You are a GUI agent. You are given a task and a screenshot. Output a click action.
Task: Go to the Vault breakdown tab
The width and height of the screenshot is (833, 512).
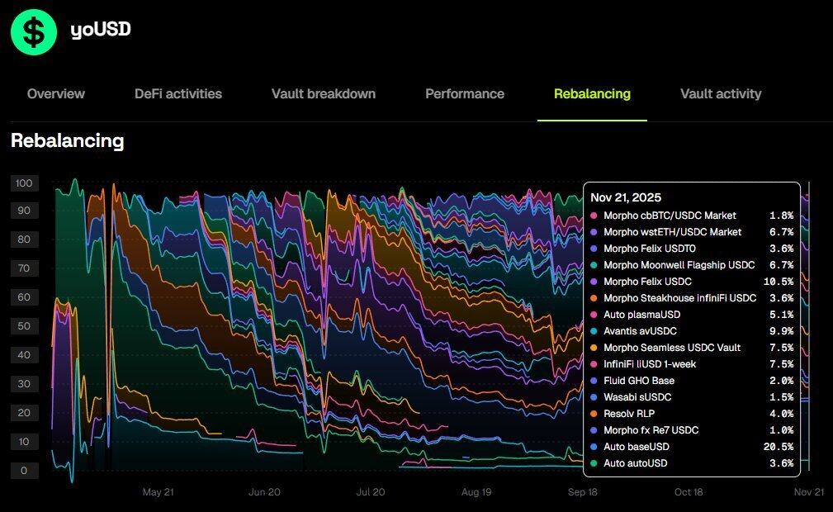click(x=324, y=94)
